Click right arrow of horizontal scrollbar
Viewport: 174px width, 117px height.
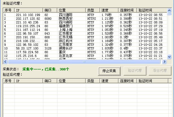pos(164,62)
